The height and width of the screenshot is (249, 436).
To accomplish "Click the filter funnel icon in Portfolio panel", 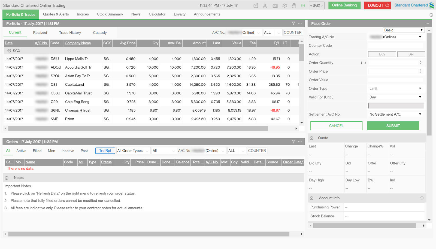I will 293,23.
